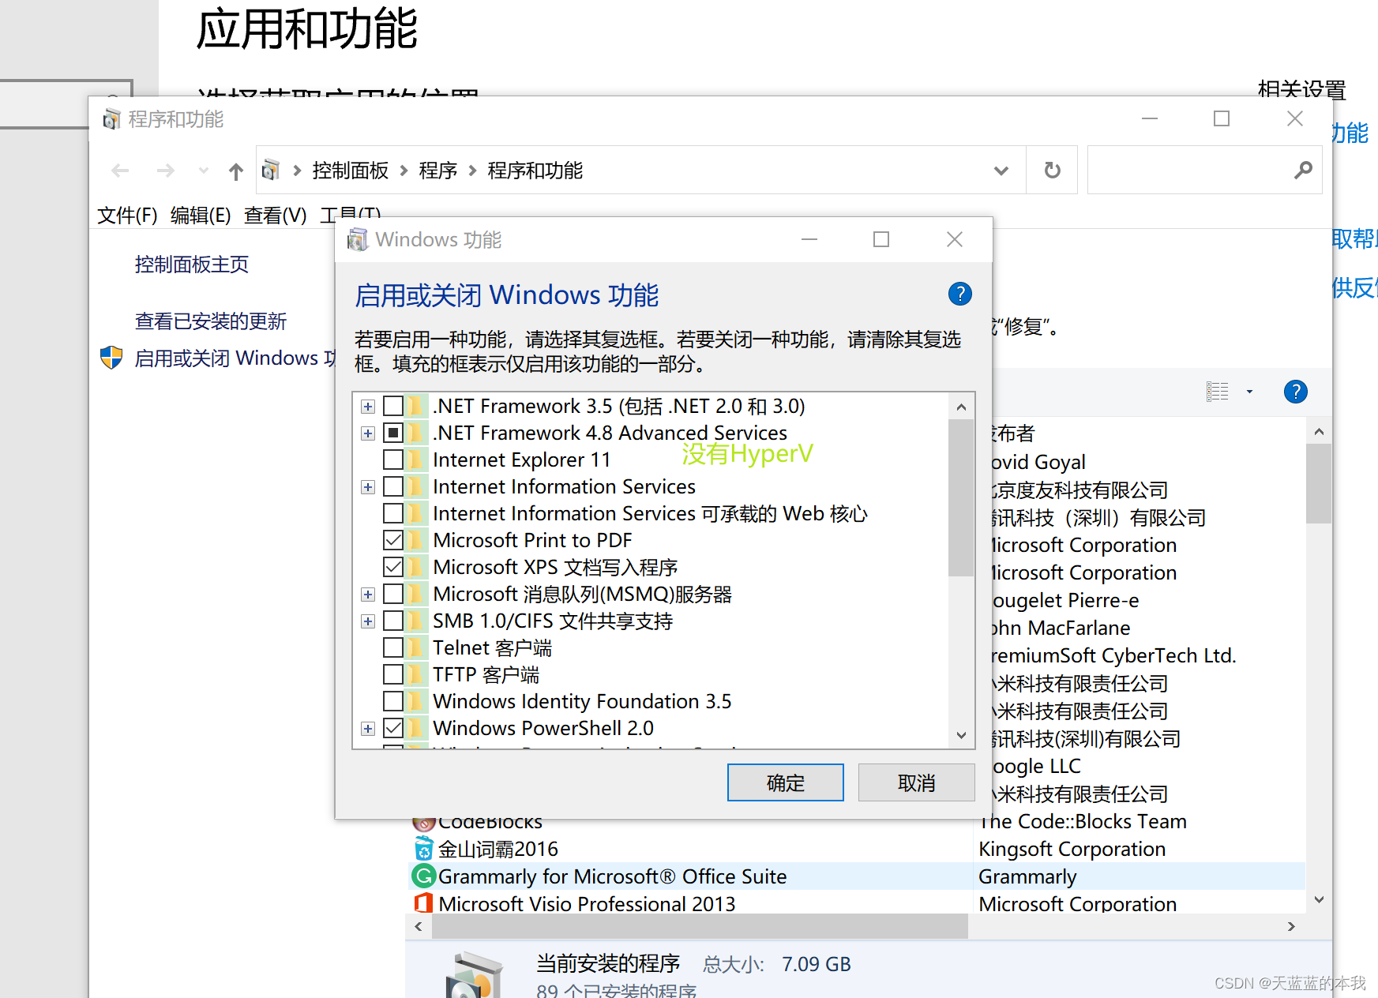Click the forward navigation arrow
The image size is (1378, 998).
(x=165, y=171)
